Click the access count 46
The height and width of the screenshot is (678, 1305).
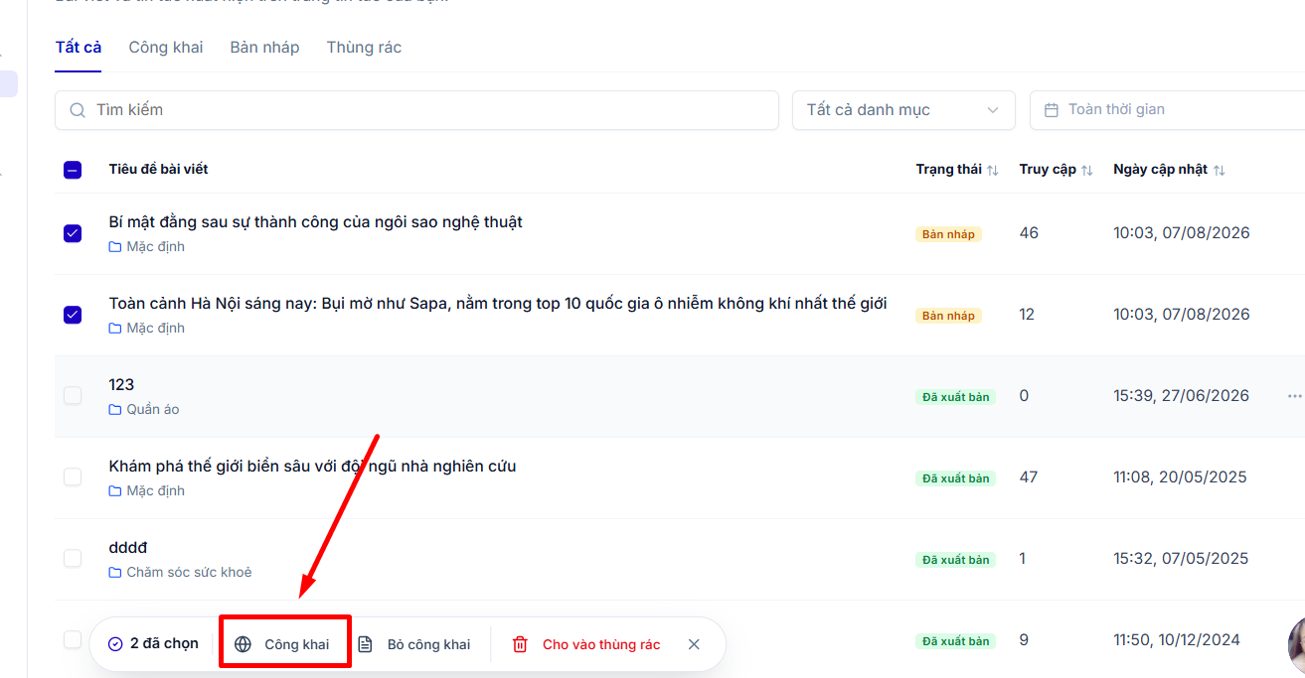click(x=1029, y=233)
